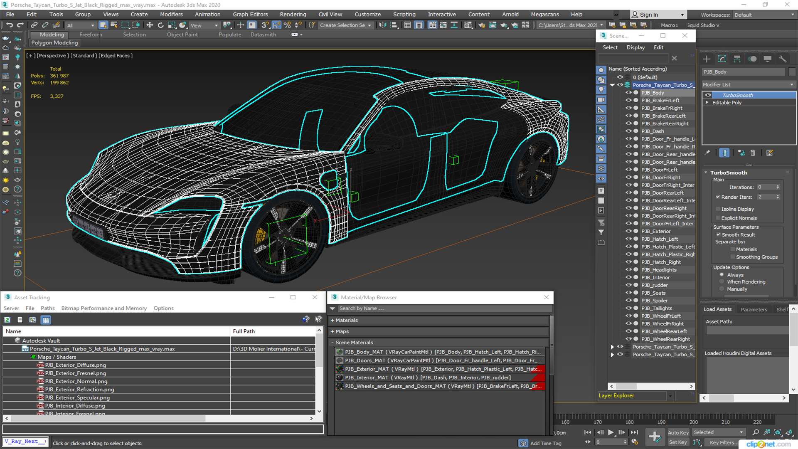798x449 pixels.
Task: Enable Isoline Display checkbox
Action: tap(718, 209)
